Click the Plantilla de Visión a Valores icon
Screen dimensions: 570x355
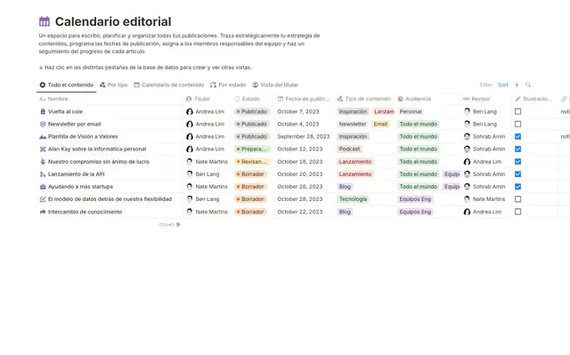pyautogui.click(x=43, y=136)
